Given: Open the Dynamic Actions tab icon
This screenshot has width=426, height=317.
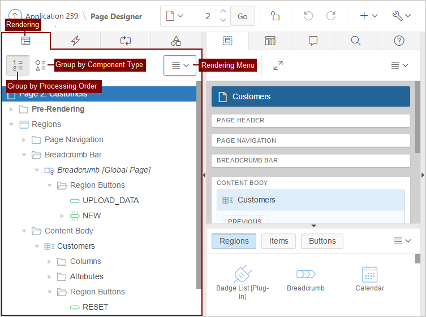Looking at the screenshot, I should click(75, 41).
